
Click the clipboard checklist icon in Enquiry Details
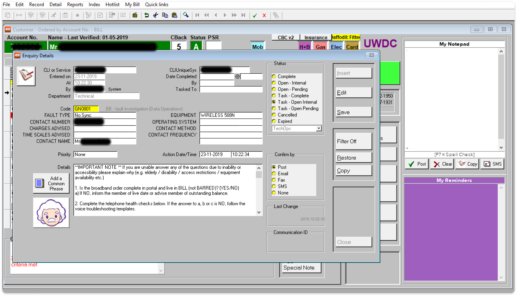coord(26,76)
